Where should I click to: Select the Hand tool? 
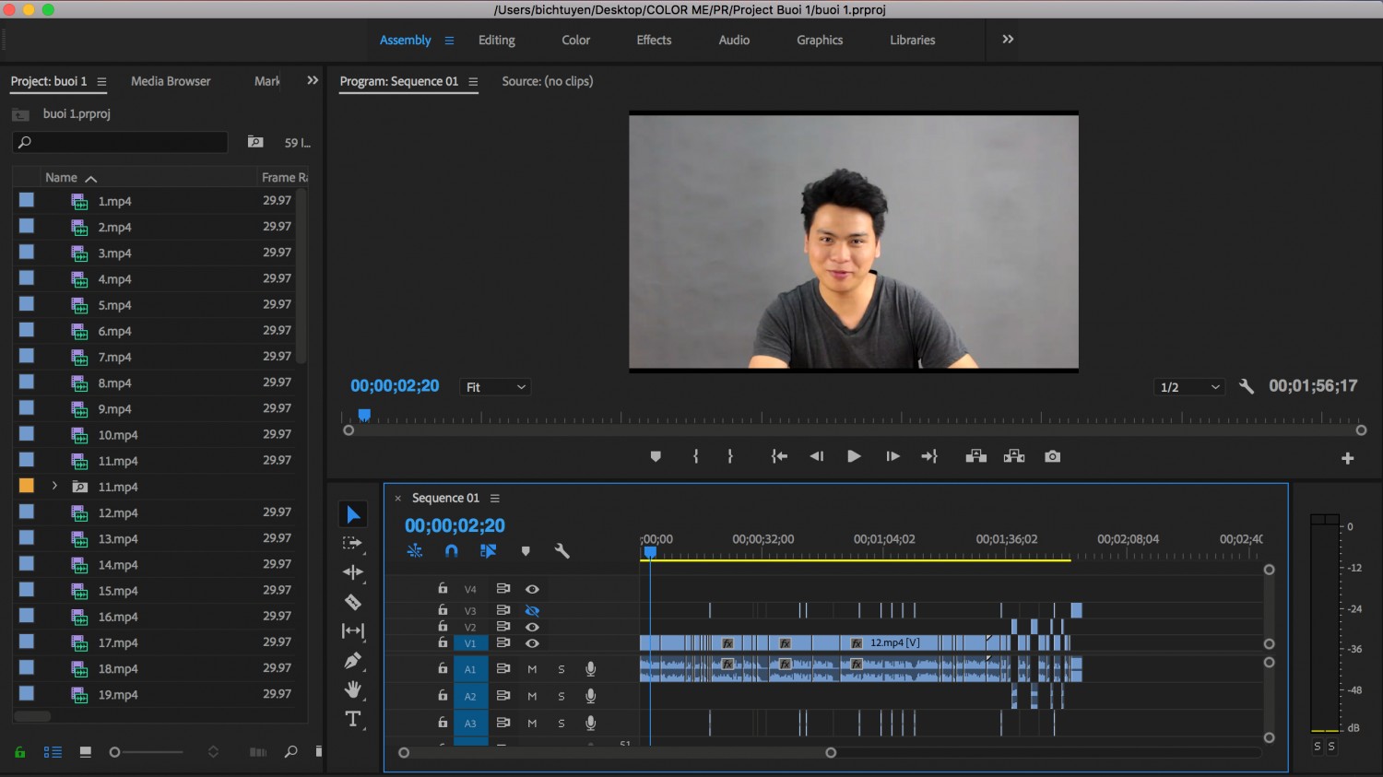tap(352, 689)
